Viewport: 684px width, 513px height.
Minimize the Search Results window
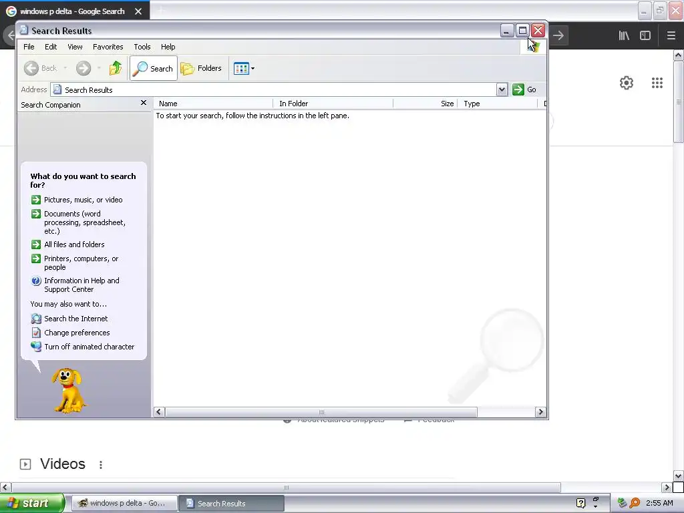(506, 31)
